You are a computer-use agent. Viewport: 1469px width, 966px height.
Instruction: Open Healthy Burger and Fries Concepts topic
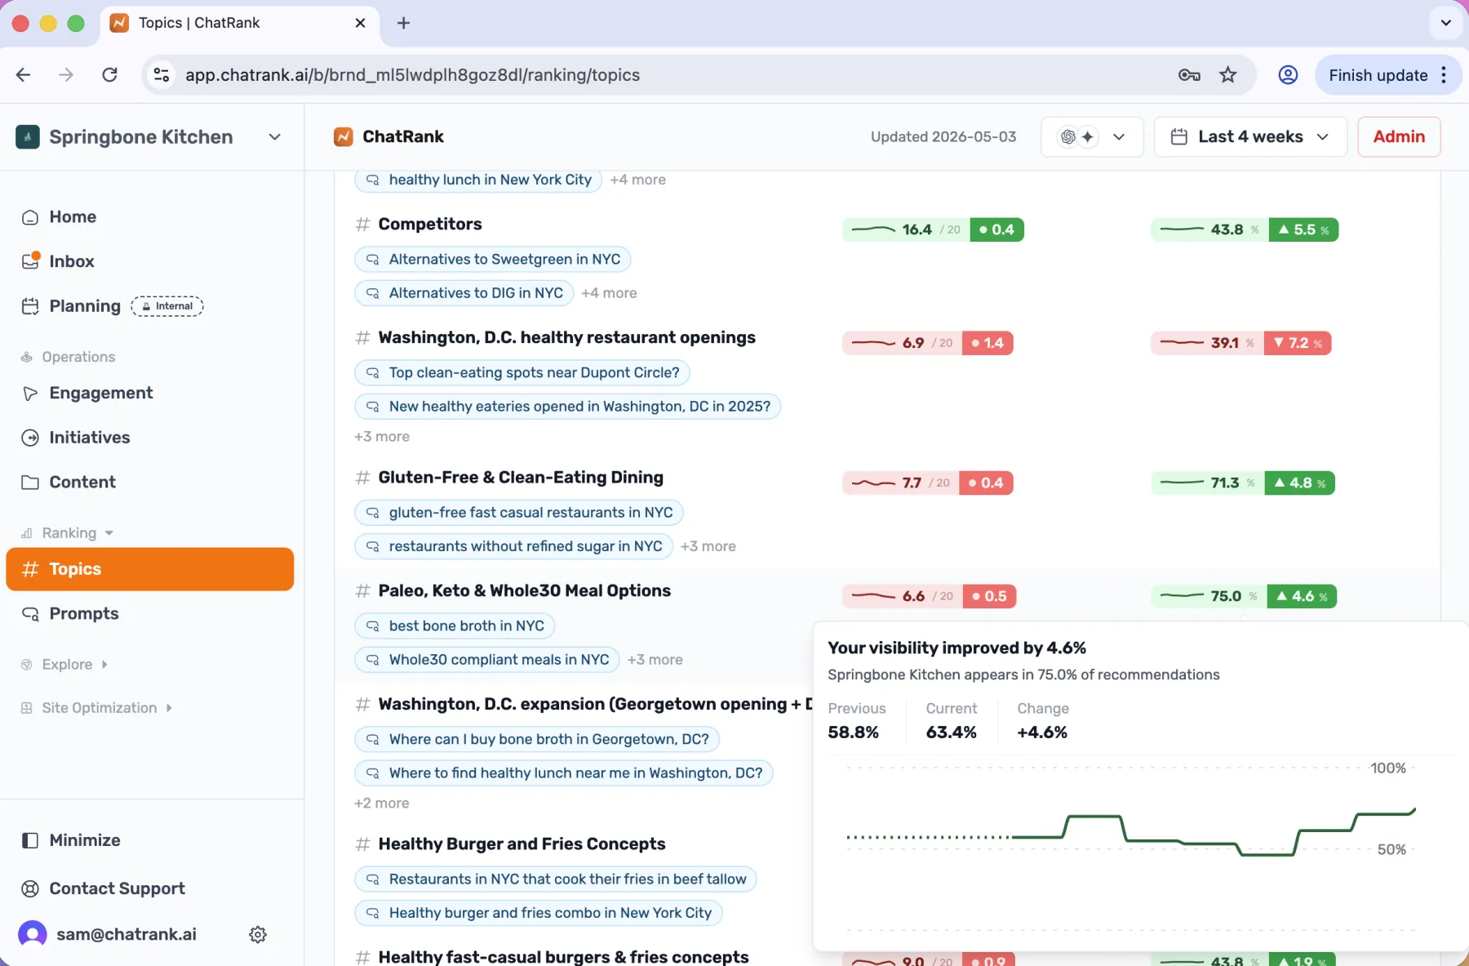[x=521, y=844]
